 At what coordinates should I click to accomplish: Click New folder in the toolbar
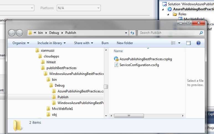point(125,43)
